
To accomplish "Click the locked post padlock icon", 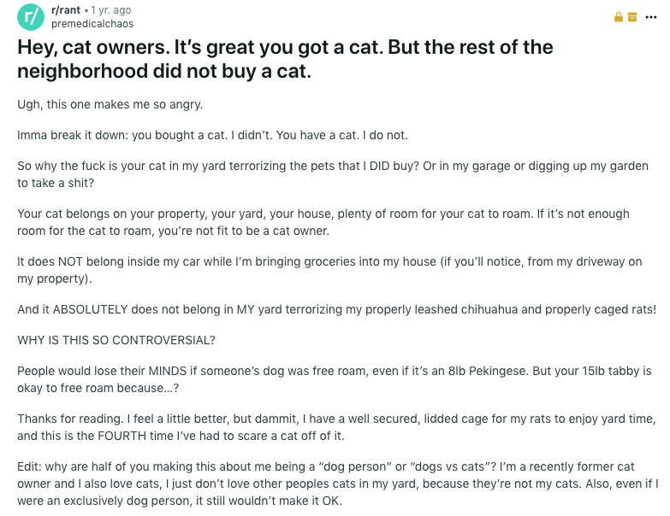I will coord(619,17).
